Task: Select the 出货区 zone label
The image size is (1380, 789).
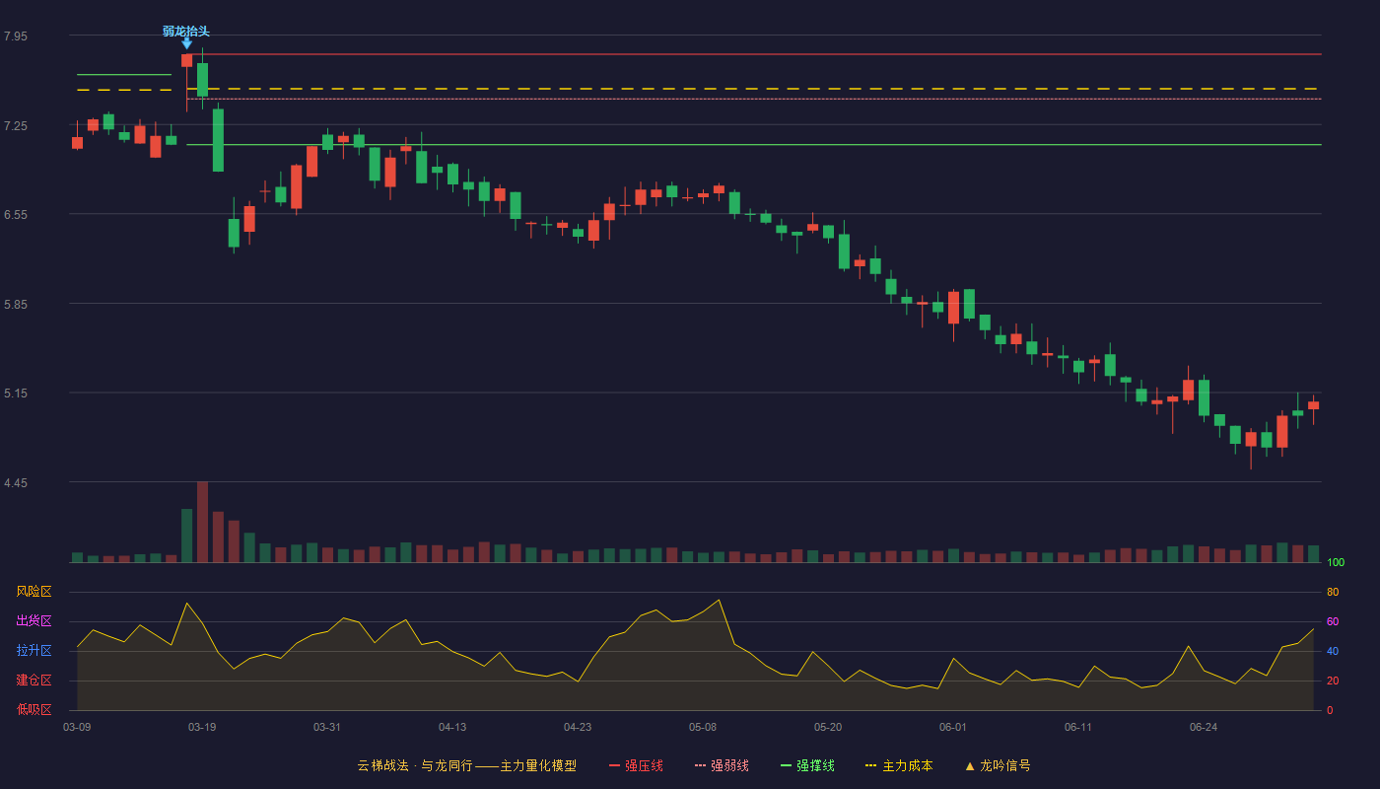Action: pos(34,621)
